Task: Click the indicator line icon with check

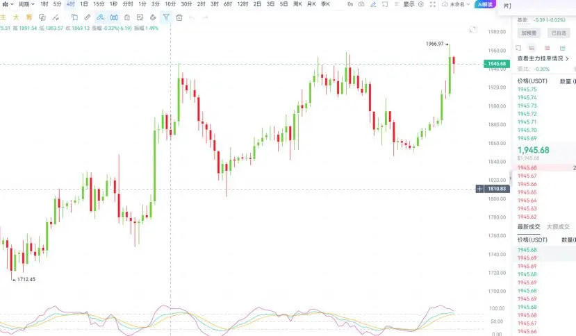Action: (56, 17)
